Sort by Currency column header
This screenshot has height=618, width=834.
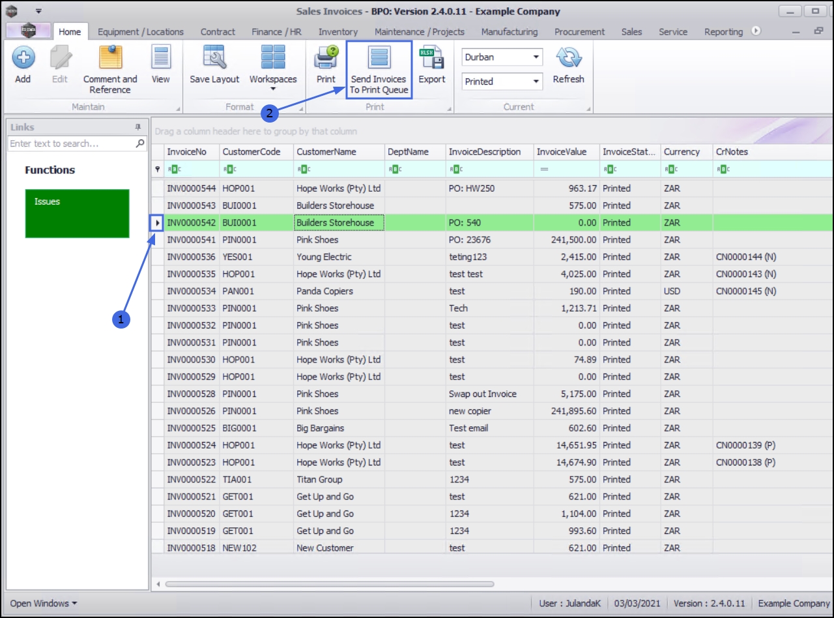(x=687, y=152)
